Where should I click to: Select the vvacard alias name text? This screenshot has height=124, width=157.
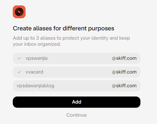34,72
